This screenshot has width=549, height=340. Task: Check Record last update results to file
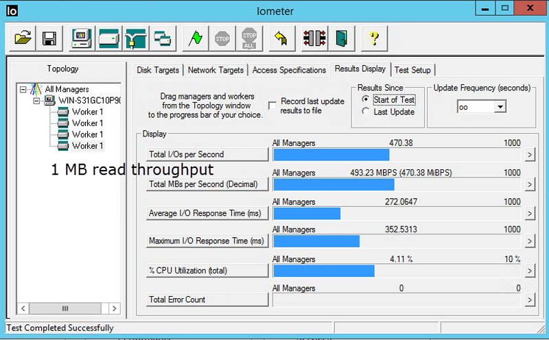[x=272, y=106]
